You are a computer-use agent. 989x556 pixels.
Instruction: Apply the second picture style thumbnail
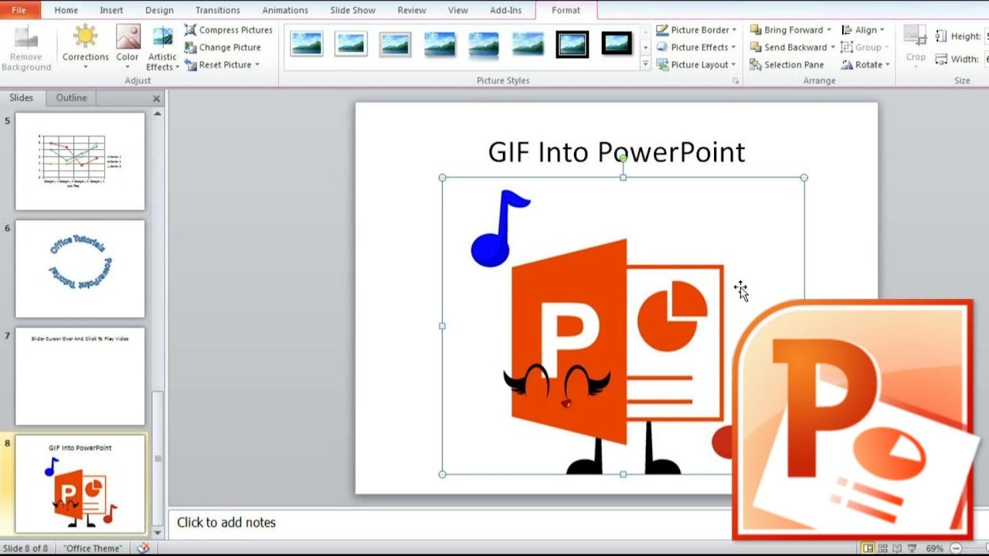(x=351, y=44)
